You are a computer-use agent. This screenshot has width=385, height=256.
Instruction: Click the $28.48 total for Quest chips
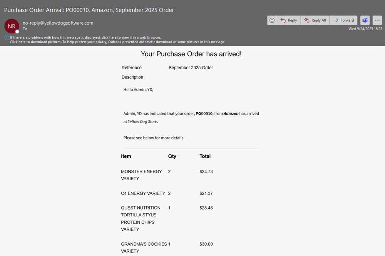(x=206, y=208)
